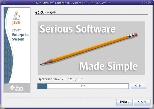Click the window title 'Sun Java(tm) Enterprise System'
154x109 pixels.
click(x=59, y=3)
